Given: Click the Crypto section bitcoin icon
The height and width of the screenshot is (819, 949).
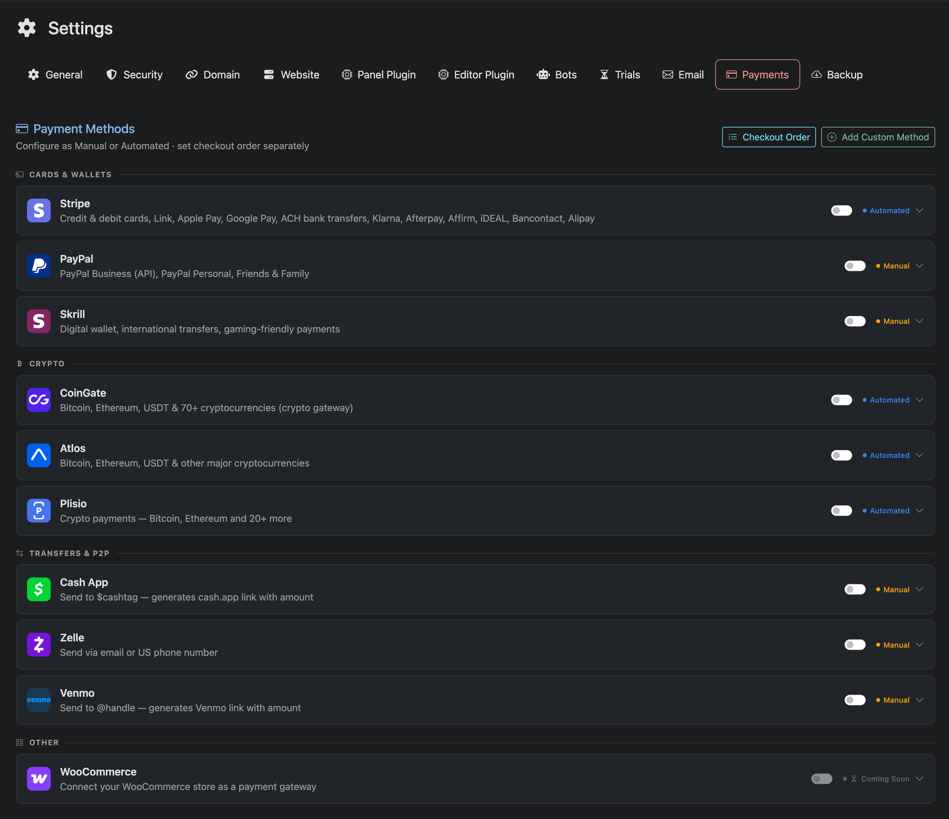Looking at the screenshot, I should coord(20,363).
